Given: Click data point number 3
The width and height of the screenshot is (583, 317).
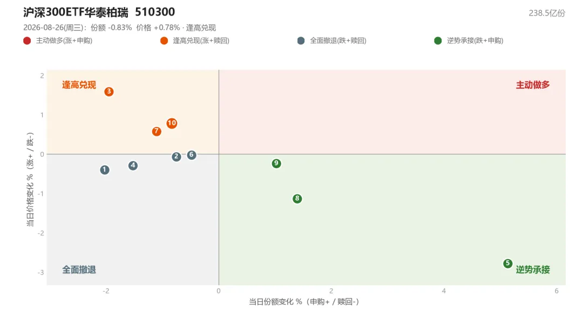Looking at the screenshot, I should (109, 91).
